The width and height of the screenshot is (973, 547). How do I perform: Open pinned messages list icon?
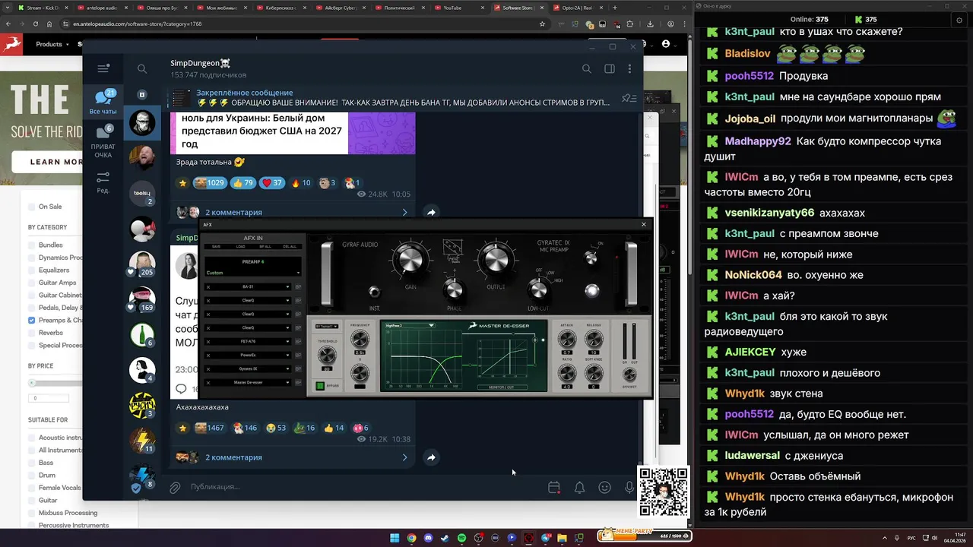(x=629, y=98)
